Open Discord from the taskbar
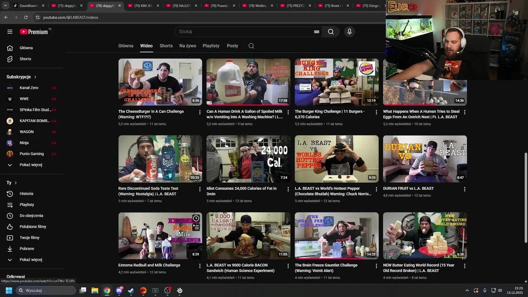The width and height of the screenshot is (528, 297). point(119,290)
